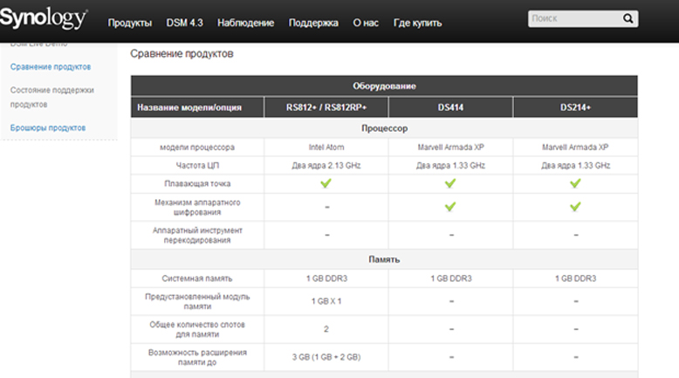Image resolution: width=679 pixels, height=378 pixels.
Task: Click the search magnifier icon
Action: tap(628, 18)
